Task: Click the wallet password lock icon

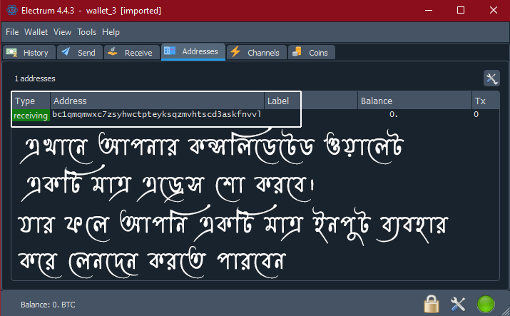Action: tap(432, 304)
